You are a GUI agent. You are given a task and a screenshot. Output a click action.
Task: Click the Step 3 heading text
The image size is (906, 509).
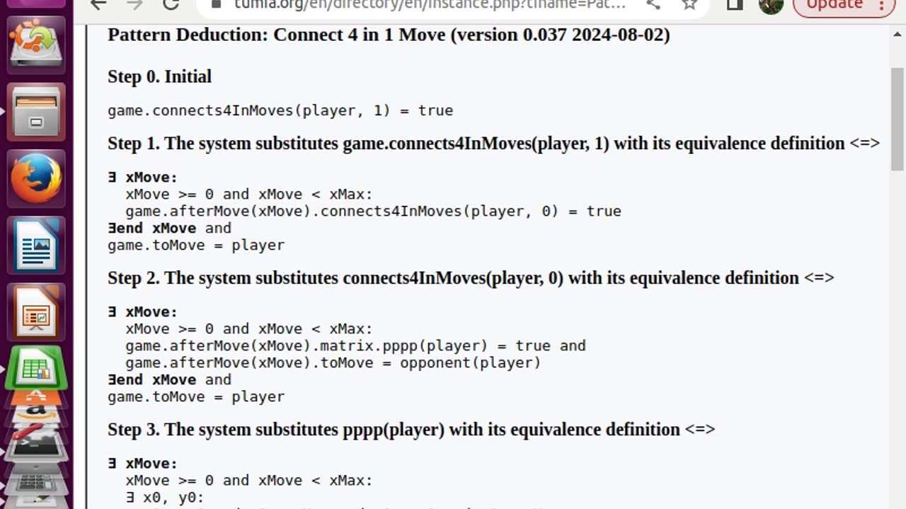(x=411, y=429)
